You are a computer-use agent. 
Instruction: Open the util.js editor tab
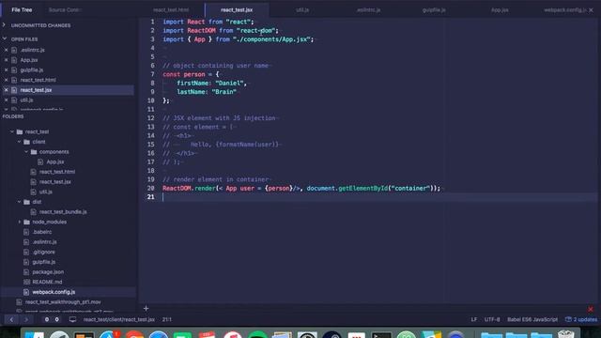[302, 10]
